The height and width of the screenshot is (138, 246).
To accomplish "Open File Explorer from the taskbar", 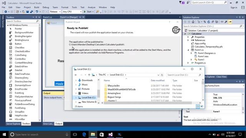I will 93,135.
